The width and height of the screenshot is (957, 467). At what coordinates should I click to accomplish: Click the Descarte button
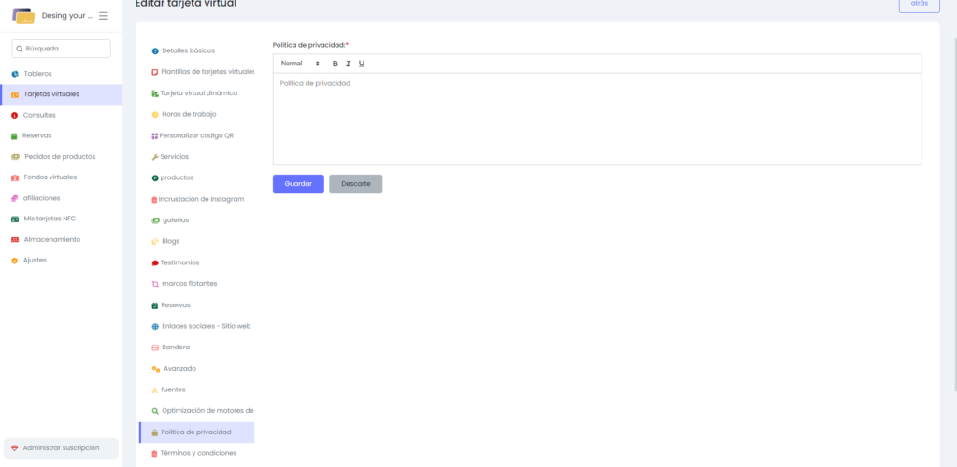click(x=355, y=184)
